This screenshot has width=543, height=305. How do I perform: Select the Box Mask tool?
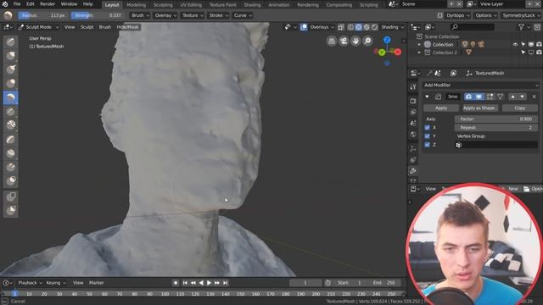11,197
